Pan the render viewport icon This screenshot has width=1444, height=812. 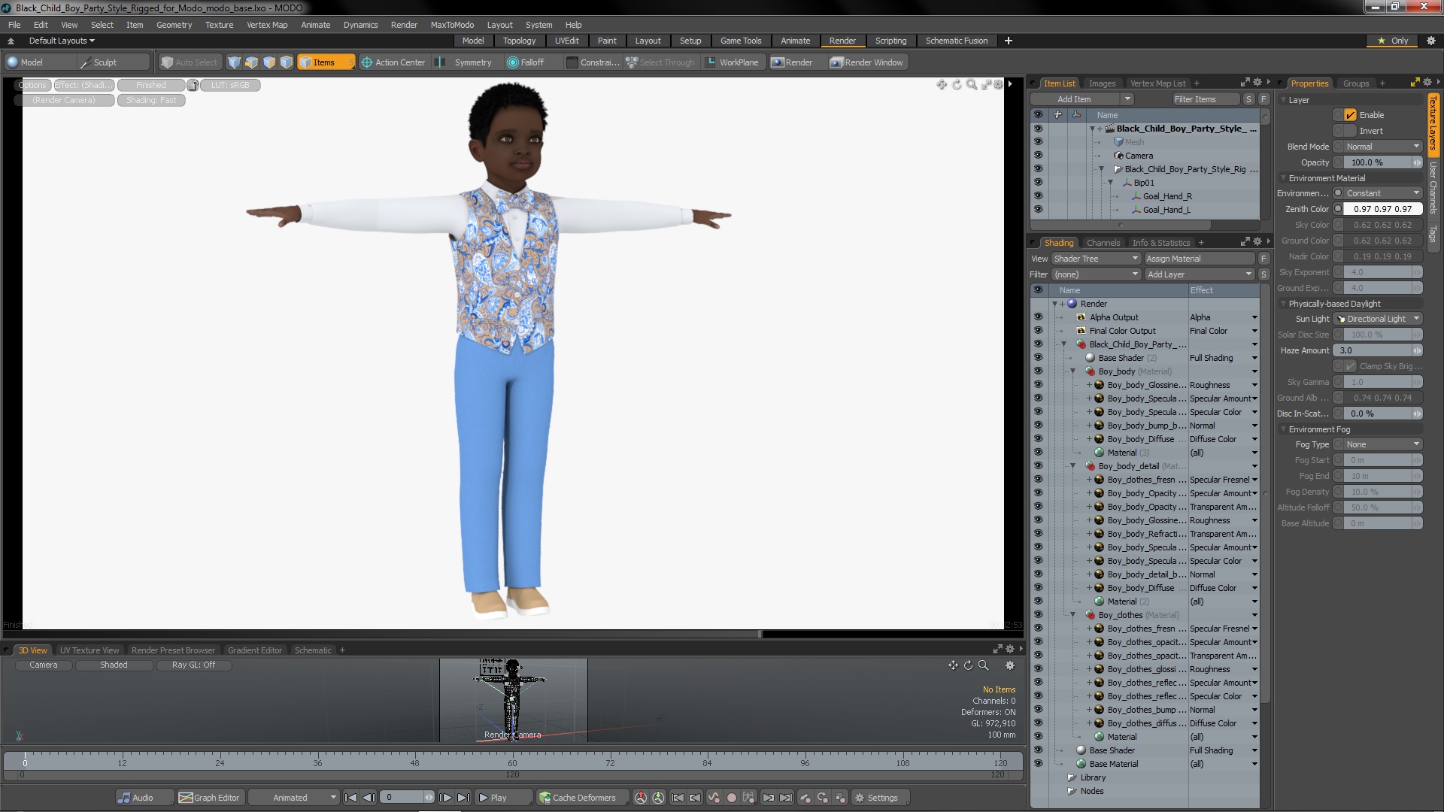(x=941, y=85)
